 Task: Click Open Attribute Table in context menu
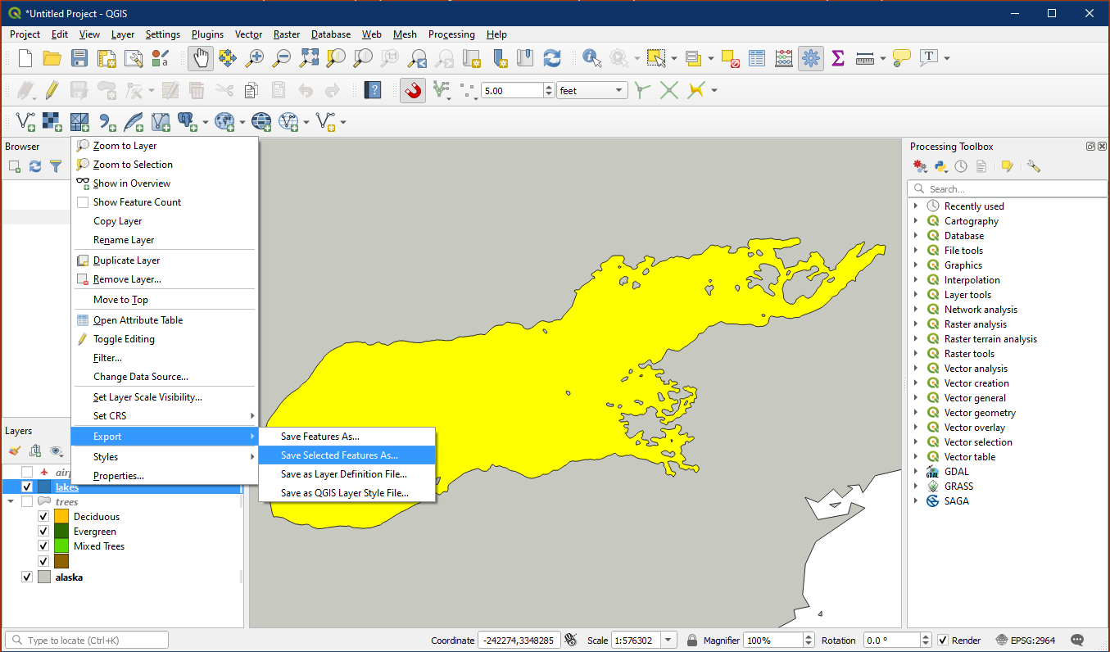138,320
